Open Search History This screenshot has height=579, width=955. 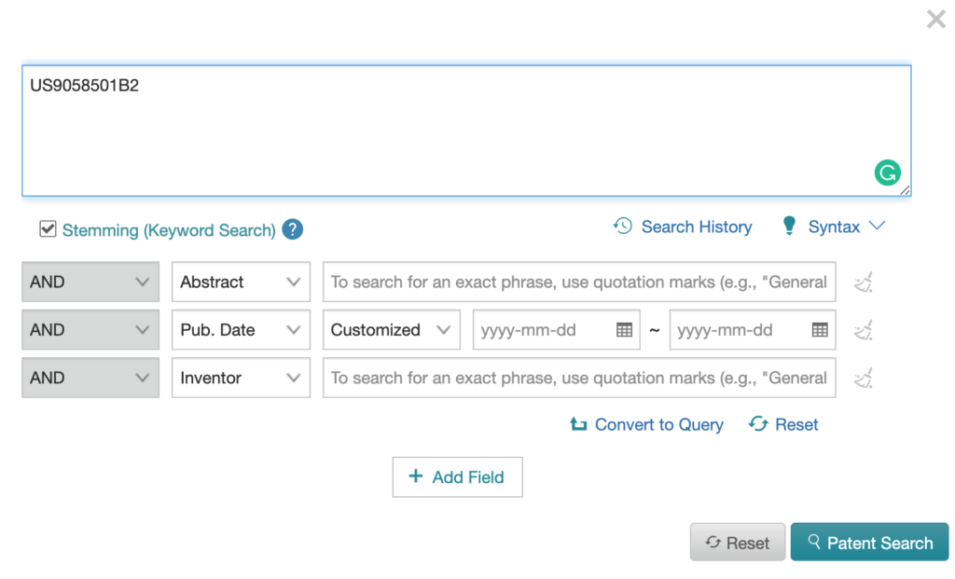click(x=683, y=227)
